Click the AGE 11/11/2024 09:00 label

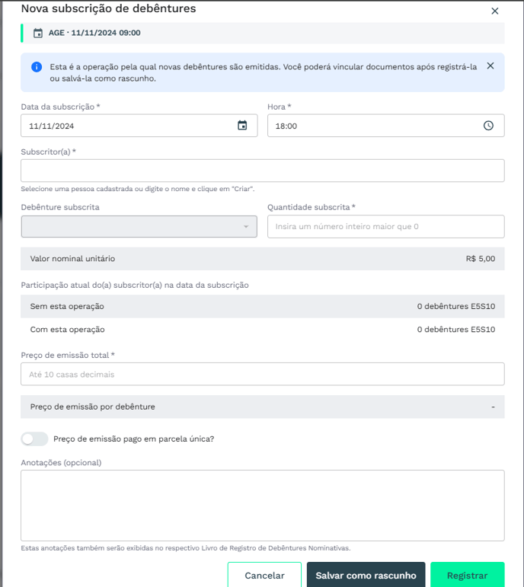point(94,33)
